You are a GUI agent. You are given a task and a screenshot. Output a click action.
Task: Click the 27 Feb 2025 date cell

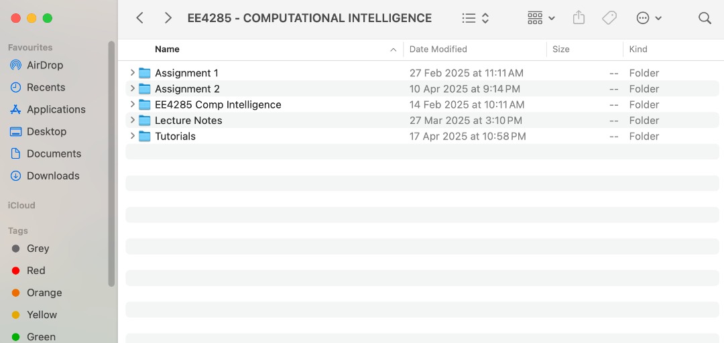click(x=467, y=73)
